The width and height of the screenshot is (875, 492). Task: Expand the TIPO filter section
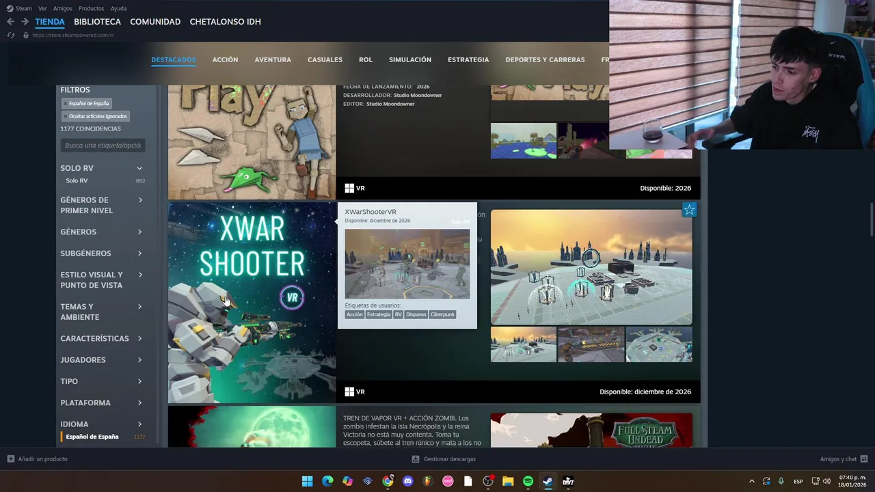(139, 381)
